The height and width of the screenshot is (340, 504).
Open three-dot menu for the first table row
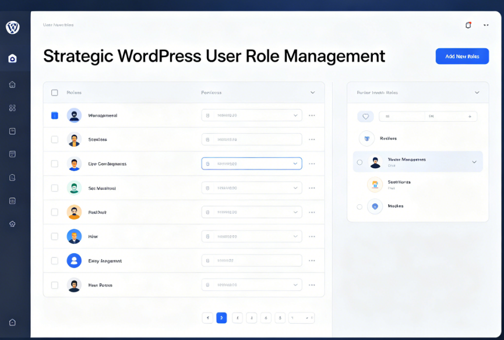(312, 115)
